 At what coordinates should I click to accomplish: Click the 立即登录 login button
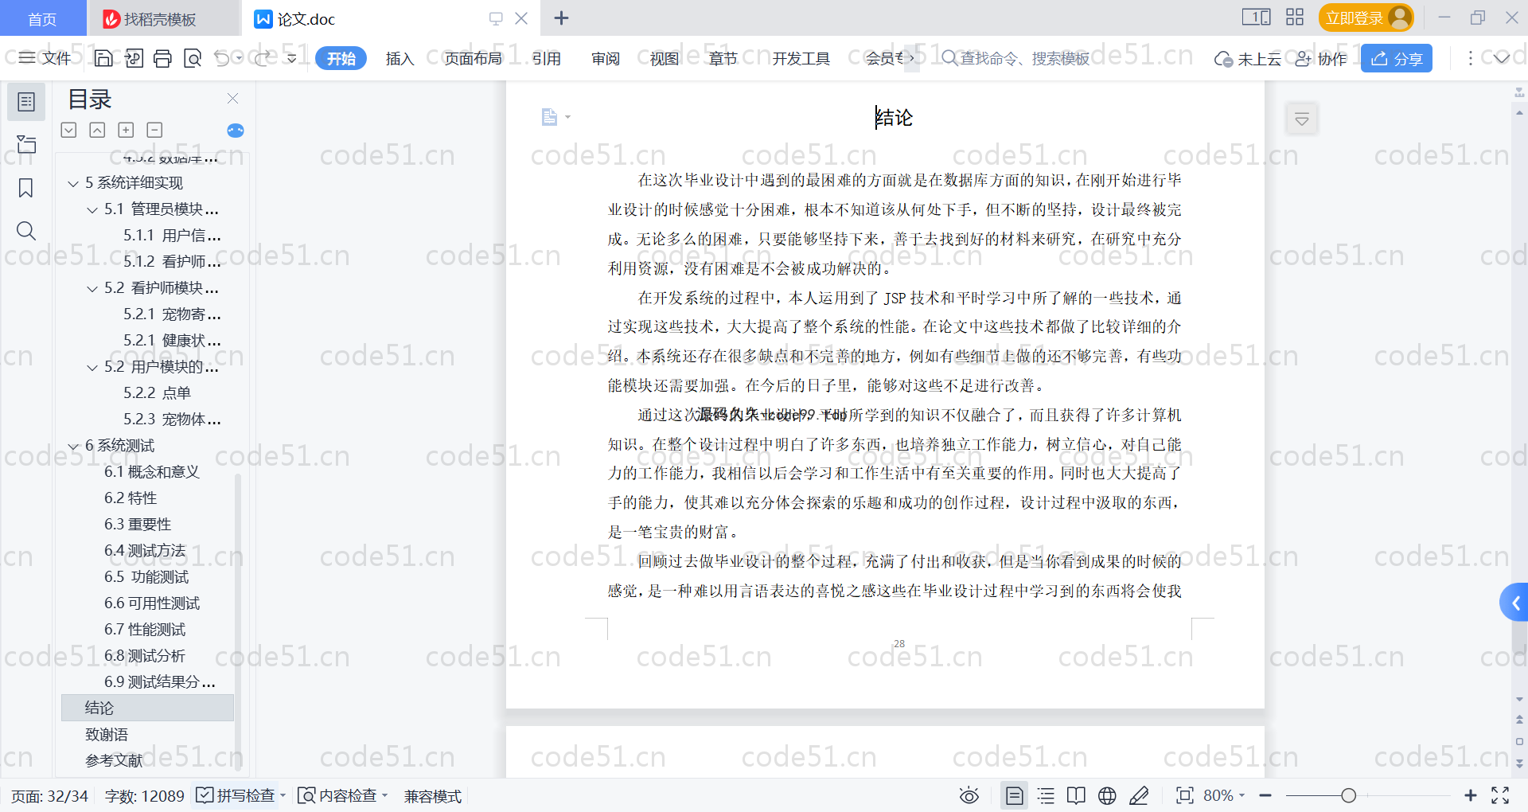[x=1366, y=18]
